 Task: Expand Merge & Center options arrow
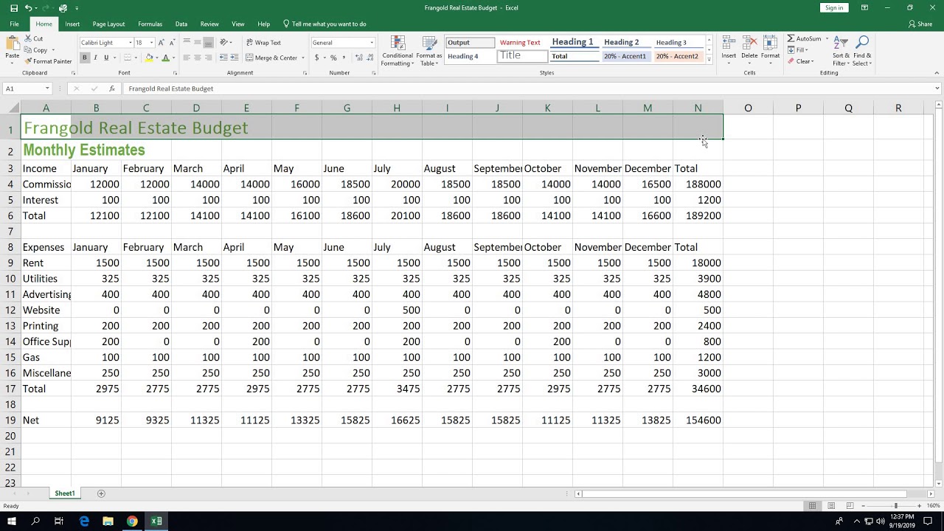302,58
